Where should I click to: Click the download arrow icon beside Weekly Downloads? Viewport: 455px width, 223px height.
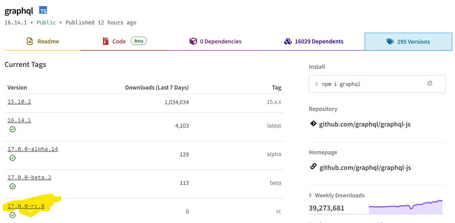point(311,195)
